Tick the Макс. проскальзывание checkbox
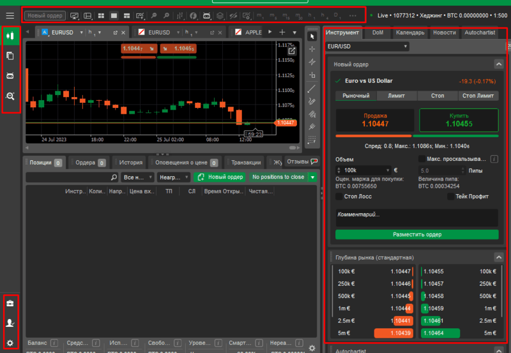The image size is (511, 353). [x=422, y=159]
